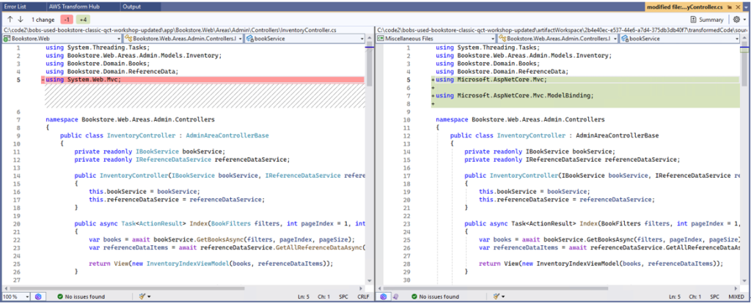
Task: Go to previous change with up arrow
Action: point(10,20)
